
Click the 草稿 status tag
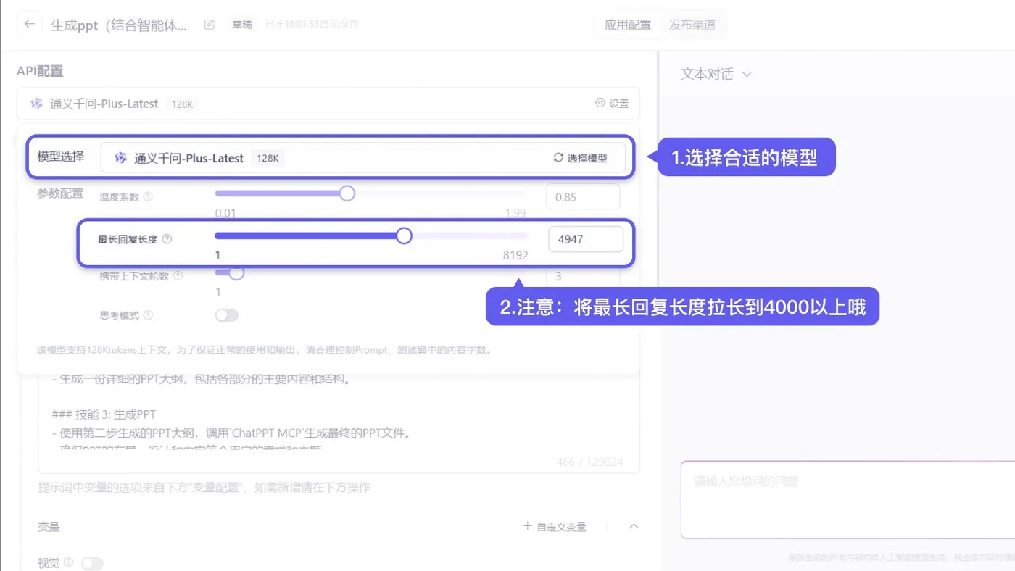[x=242, y=25]
